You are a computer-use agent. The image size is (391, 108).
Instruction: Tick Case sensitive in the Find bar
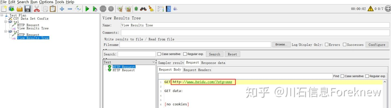pos(342,76)
